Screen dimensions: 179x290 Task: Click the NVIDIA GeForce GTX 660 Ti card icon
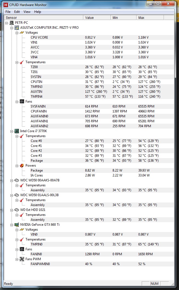pyautogui.click(x=17, y=225)
